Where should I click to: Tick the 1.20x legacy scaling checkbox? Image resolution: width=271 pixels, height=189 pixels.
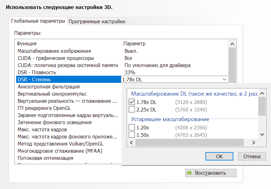(132, 127)
